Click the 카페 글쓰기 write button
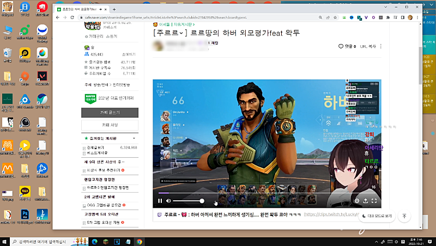 (110, 113)
